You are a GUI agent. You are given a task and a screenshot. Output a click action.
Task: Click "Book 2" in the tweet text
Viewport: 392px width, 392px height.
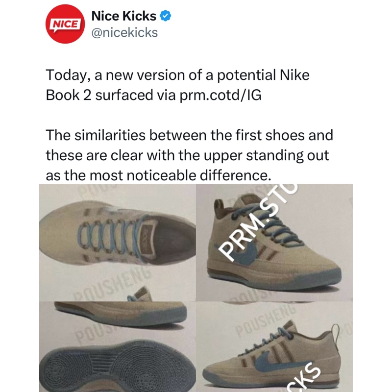69,95
